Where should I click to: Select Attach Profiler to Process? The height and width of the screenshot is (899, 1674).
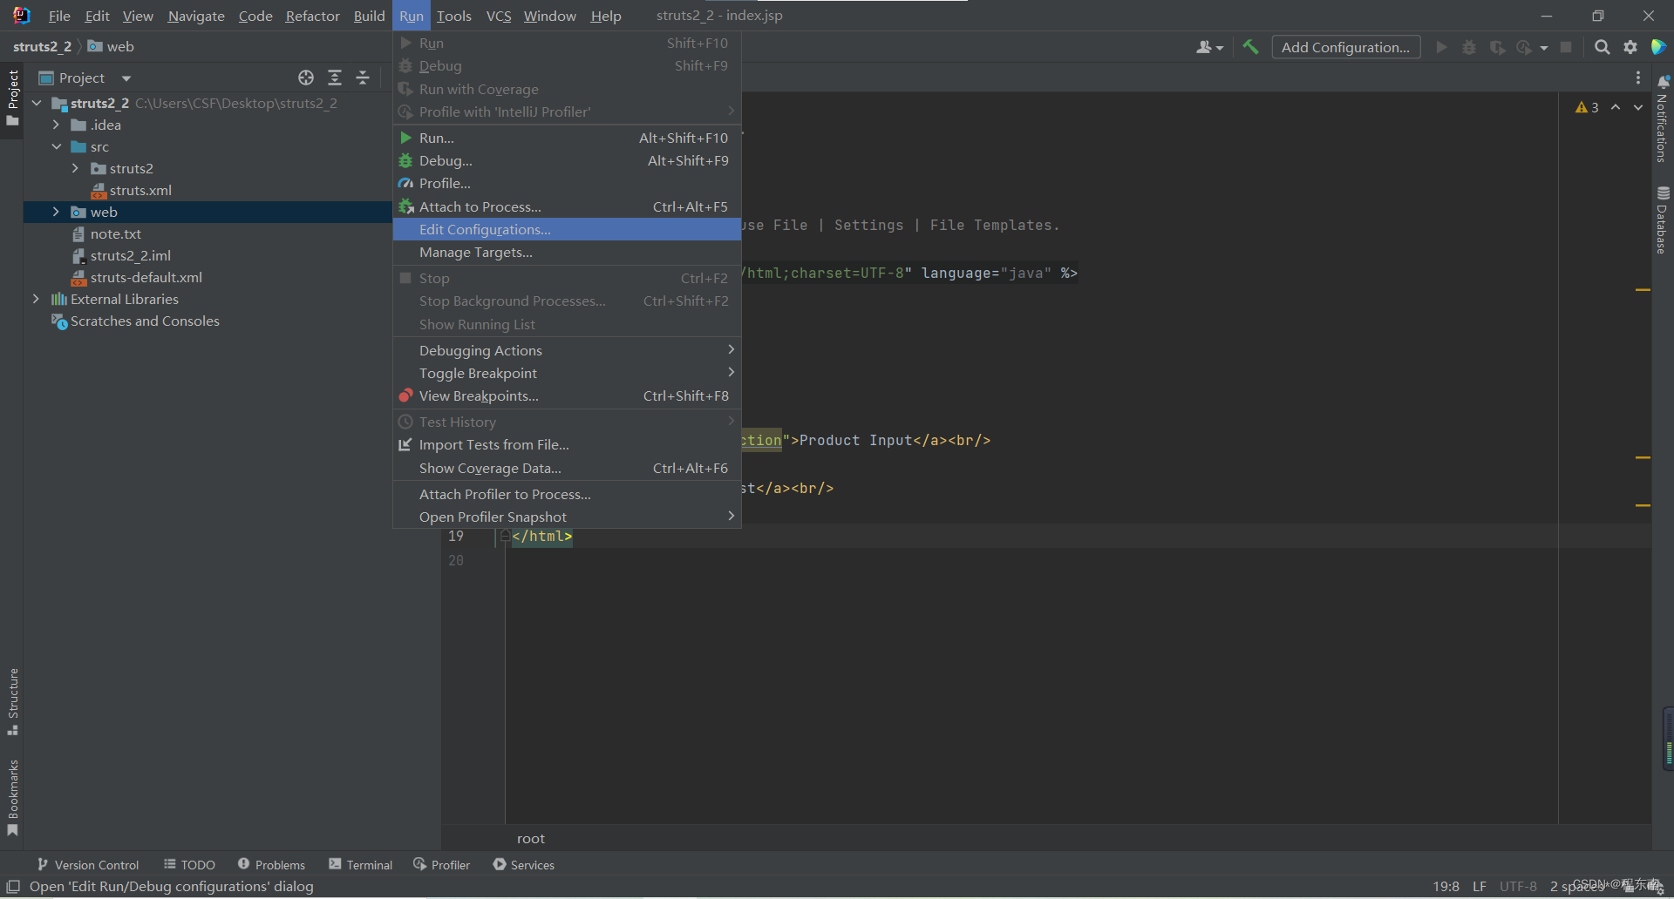point(567,494)
